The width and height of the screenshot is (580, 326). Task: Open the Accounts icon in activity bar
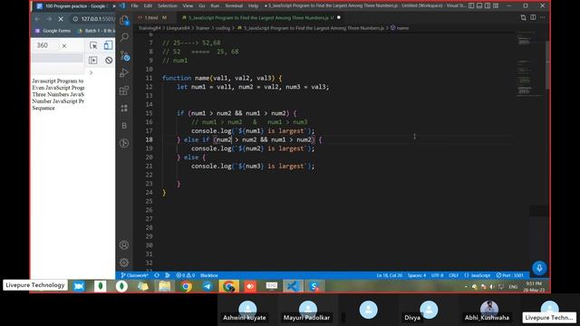tap(124, 244)
